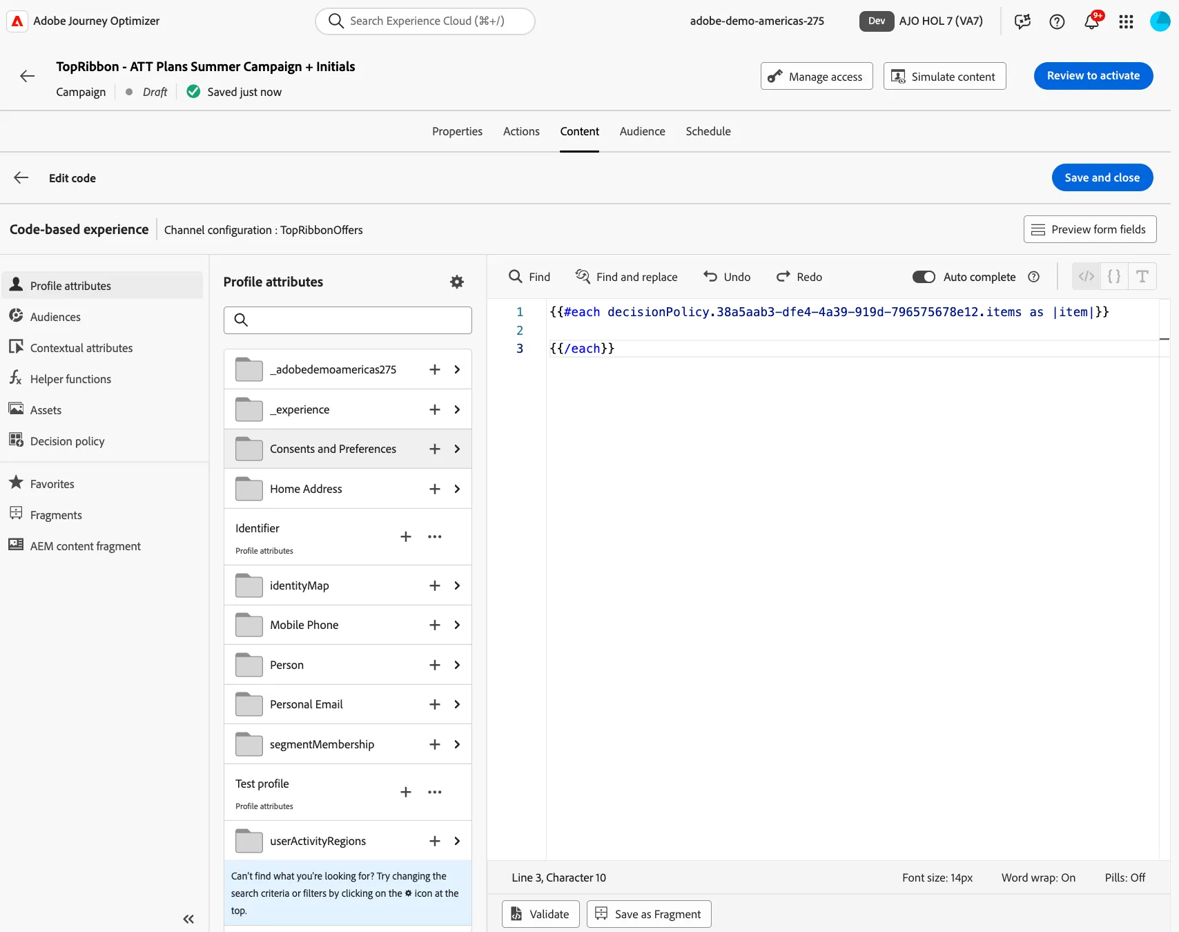The image size is (1179, 932).
Task: Open Profile attributes settings gear
Action: (457, 282)
